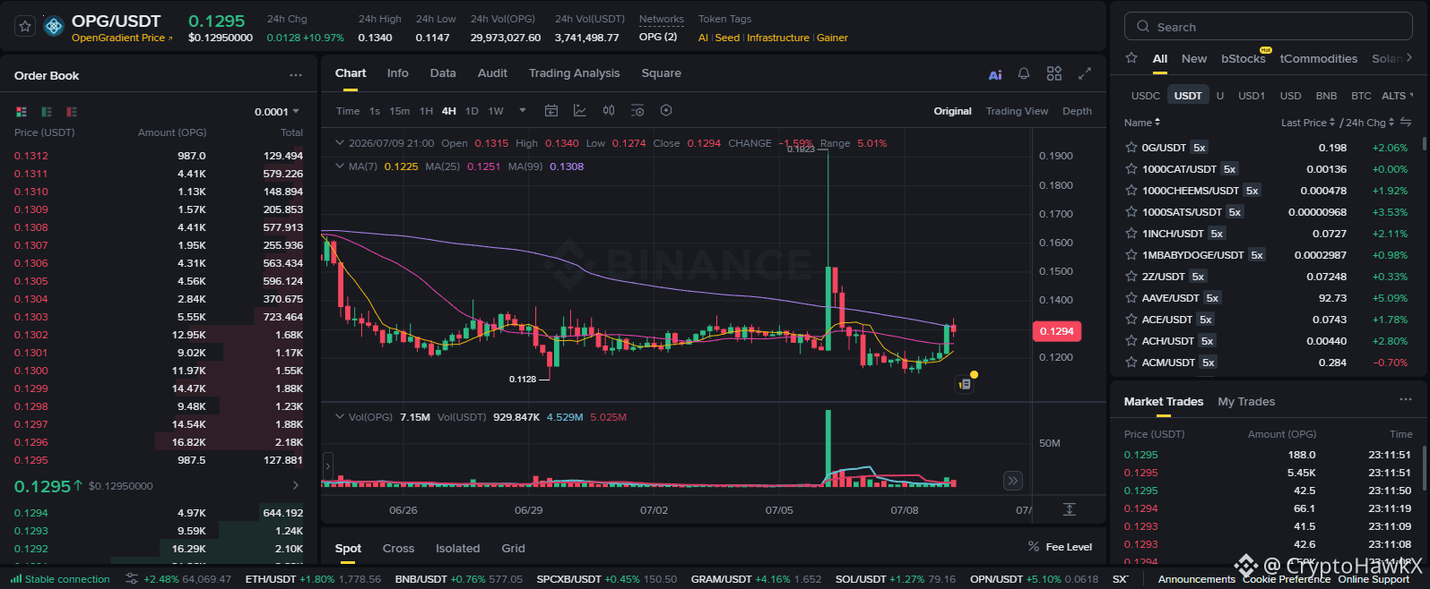Open the go-to-date calendar icon
This screenshot has width=1430, height=589.
pyautogui.click(x=551, y=111)
